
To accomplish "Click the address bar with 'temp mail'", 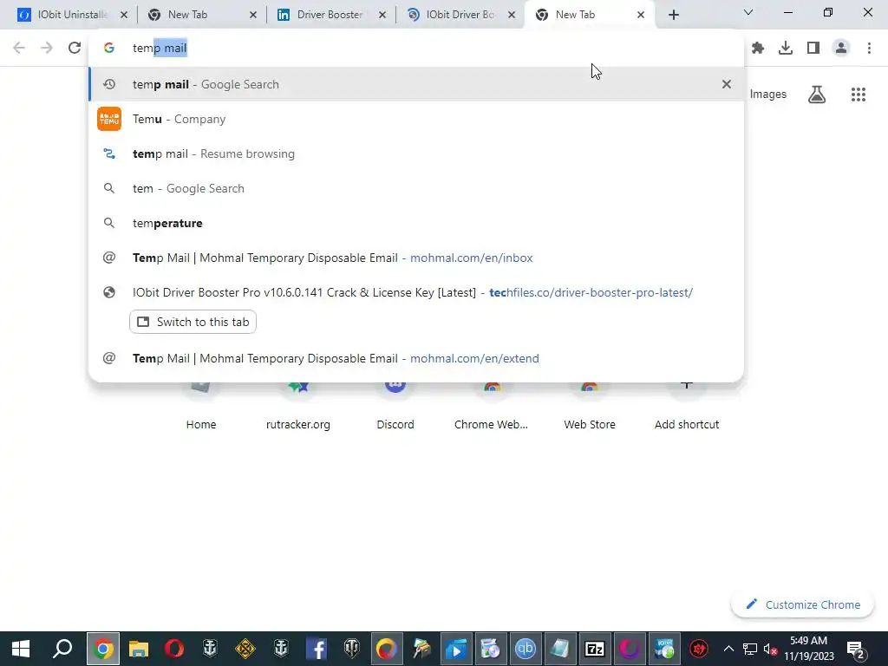I will coord(416,49).
